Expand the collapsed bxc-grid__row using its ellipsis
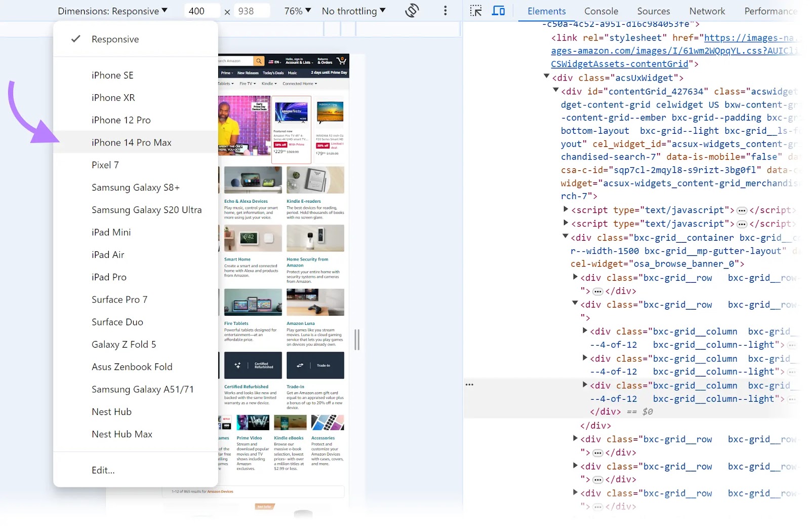810x526 pixels. click(597, 291)
